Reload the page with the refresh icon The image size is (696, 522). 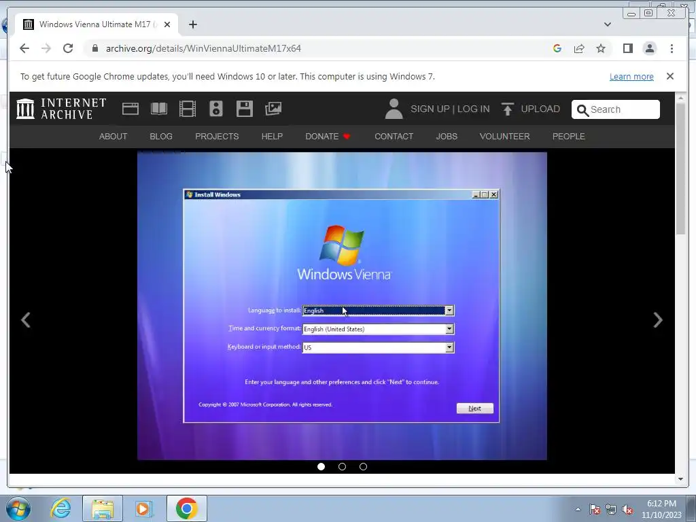(x=68, y=48)
